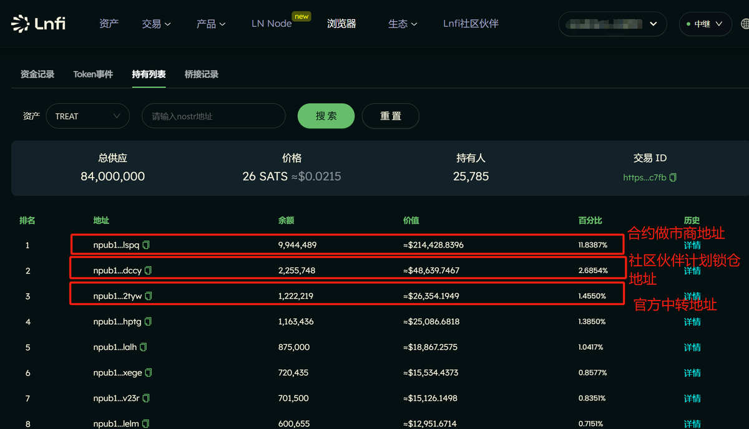Click address text npub1...xege
749x429 pixels.
118,373
